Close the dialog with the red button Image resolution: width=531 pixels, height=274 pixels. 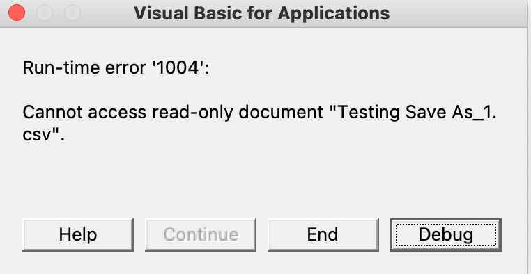[17, 13]
